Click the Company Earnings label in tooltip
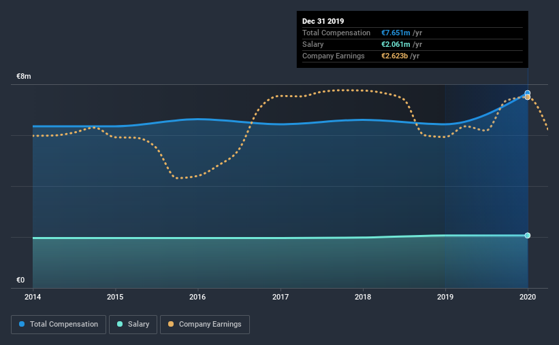This screenshot has width=559, height=345. point(334,56)
